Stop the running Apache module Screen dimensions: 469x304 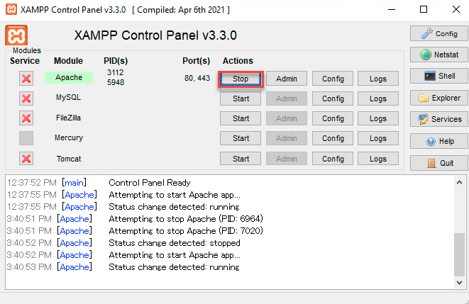pos(241,79)
